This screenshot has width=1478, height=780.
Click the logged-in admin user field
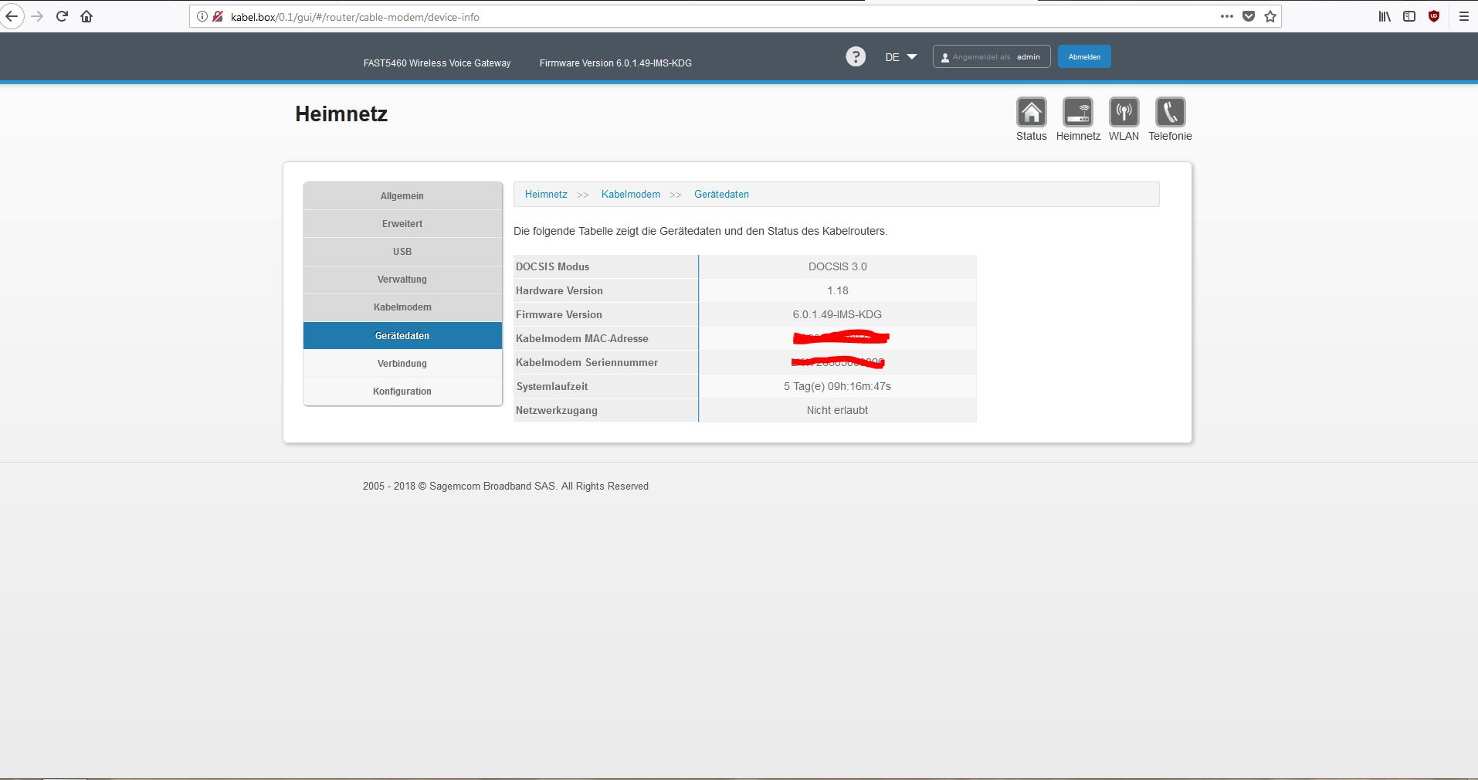point(992,56)
